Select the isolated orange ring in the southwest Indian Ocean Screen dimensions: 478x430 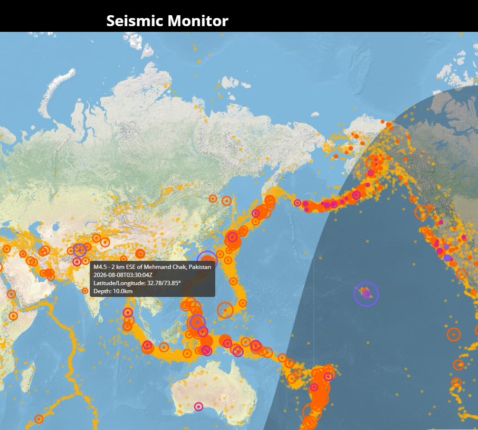click(x=38, y=419)
